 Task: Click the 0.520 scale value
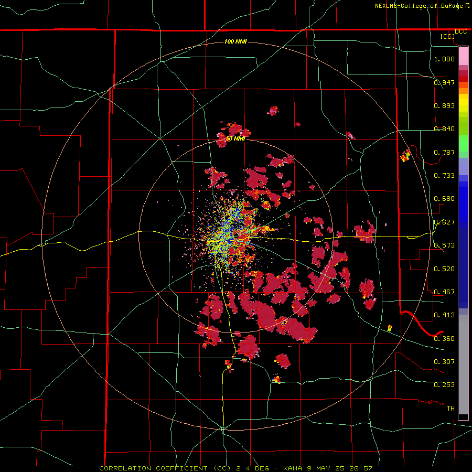pyautogui.click(x=444, y=269)
